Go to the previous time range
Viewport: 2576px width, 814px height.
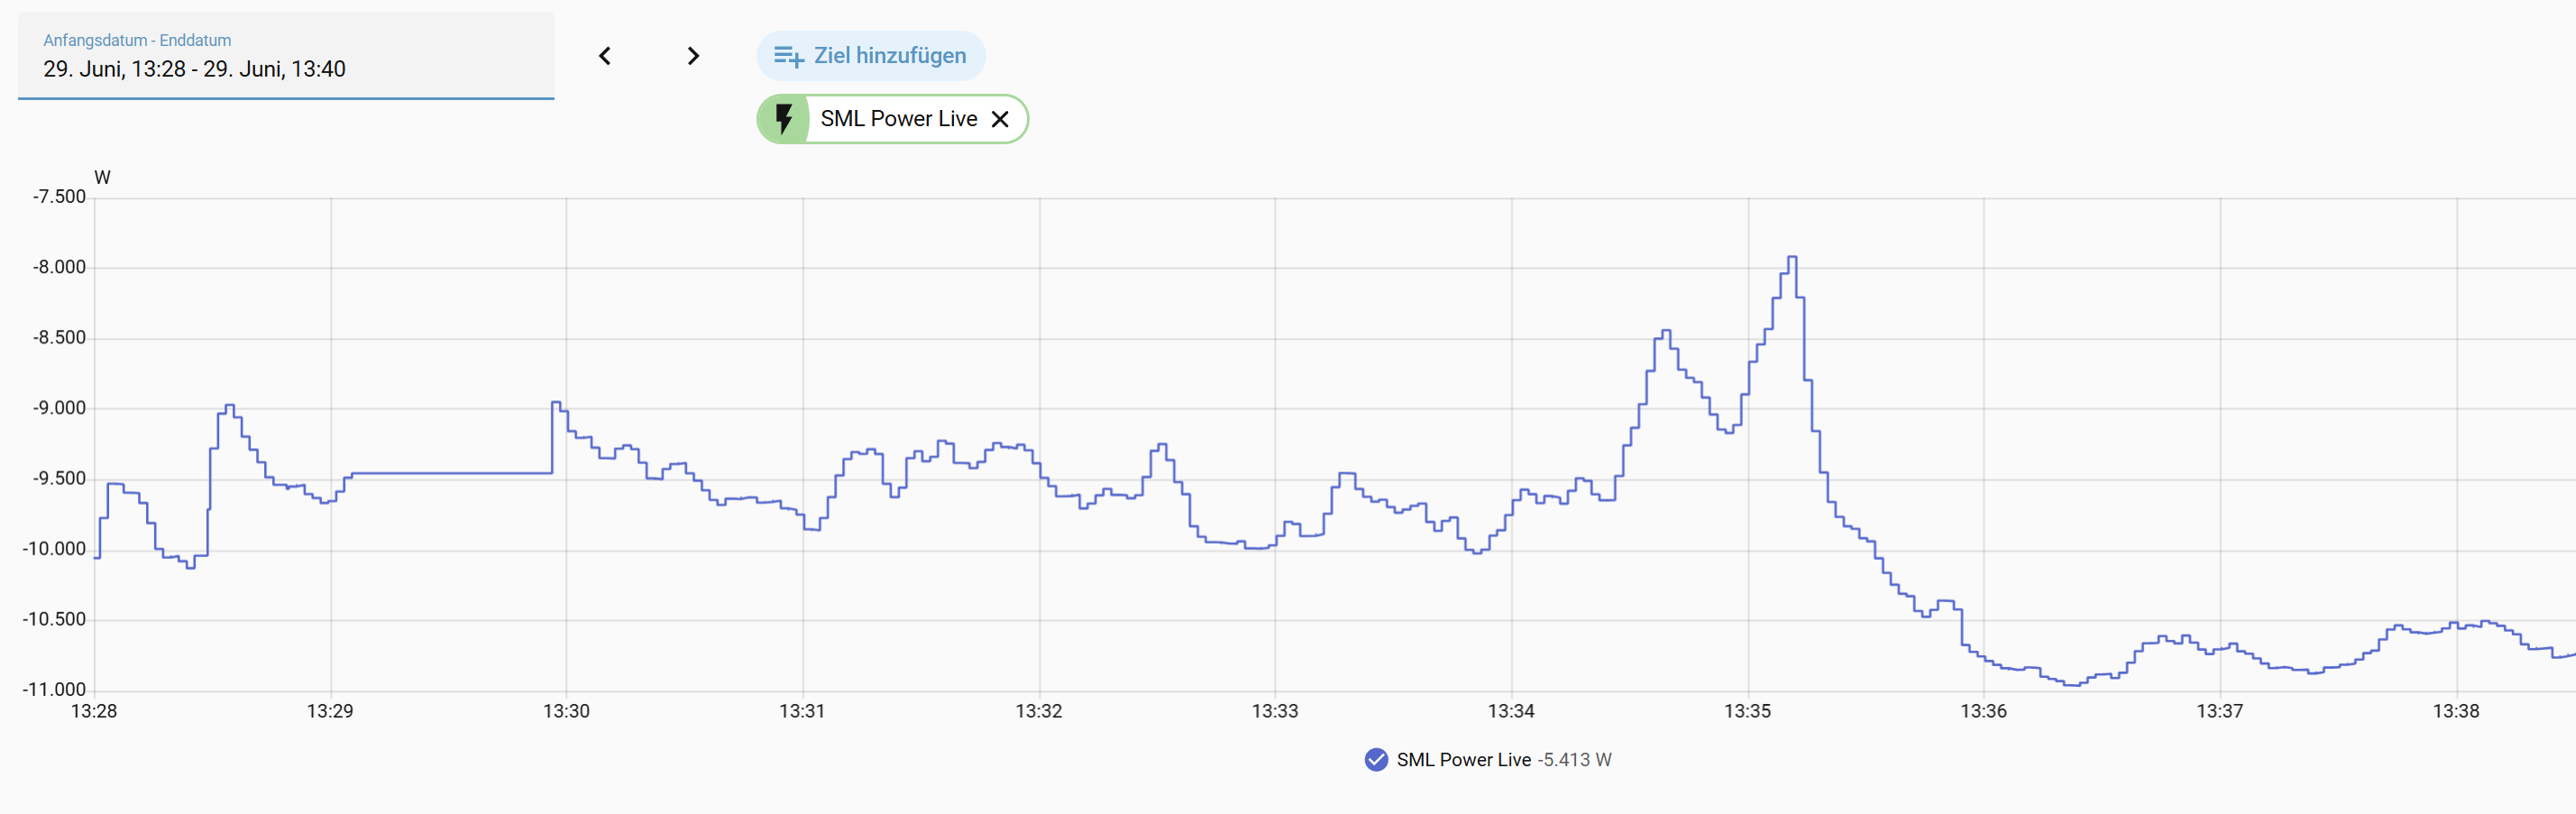[605, 56]
